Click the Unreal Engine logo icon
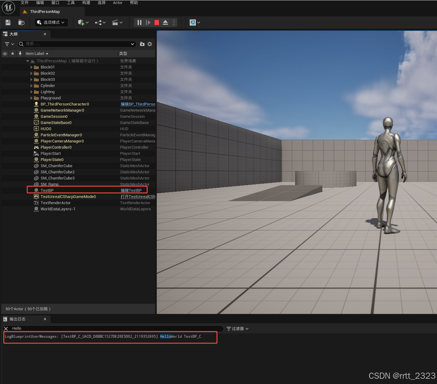437x384 pixels. pyautogui.click(x=9, y=7)
